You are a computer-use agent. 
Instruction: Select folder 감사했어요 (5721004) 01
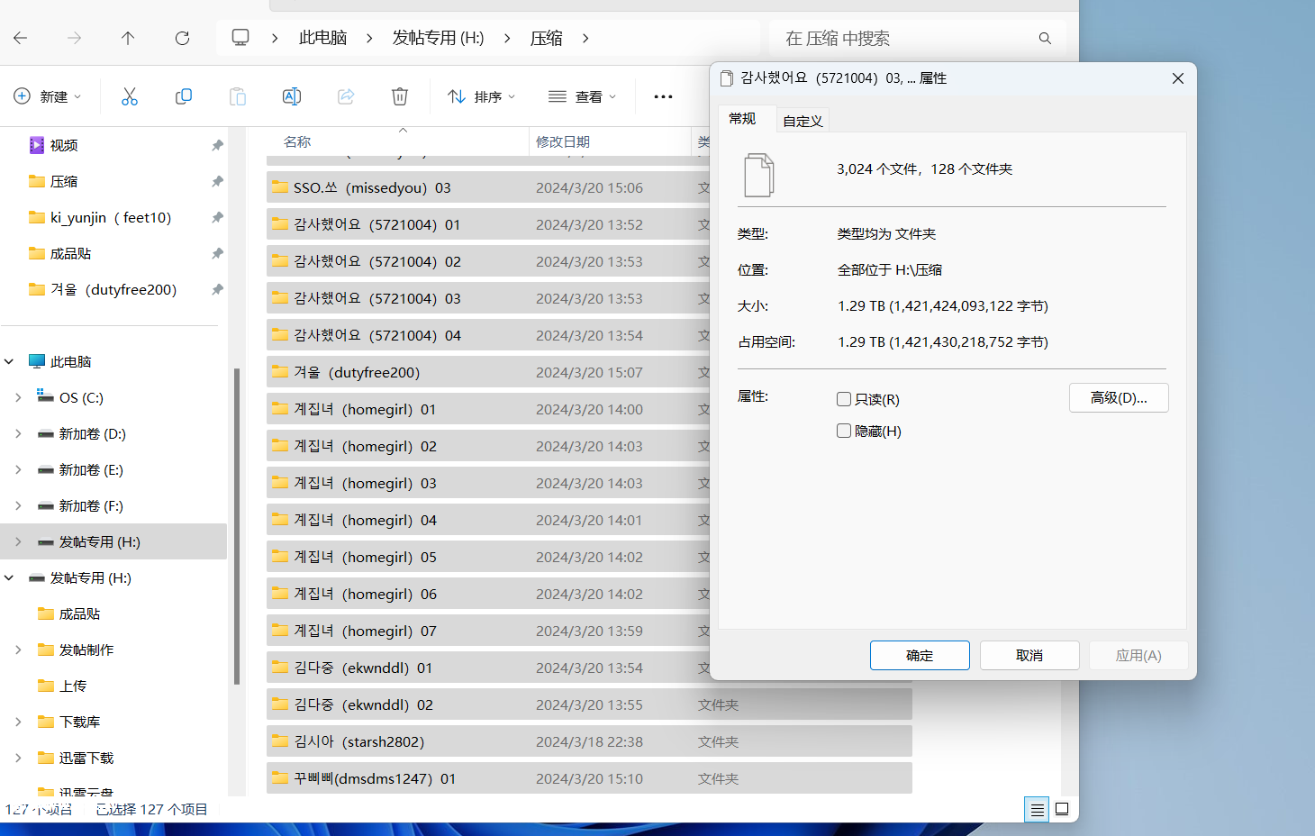tap(488, 224)
